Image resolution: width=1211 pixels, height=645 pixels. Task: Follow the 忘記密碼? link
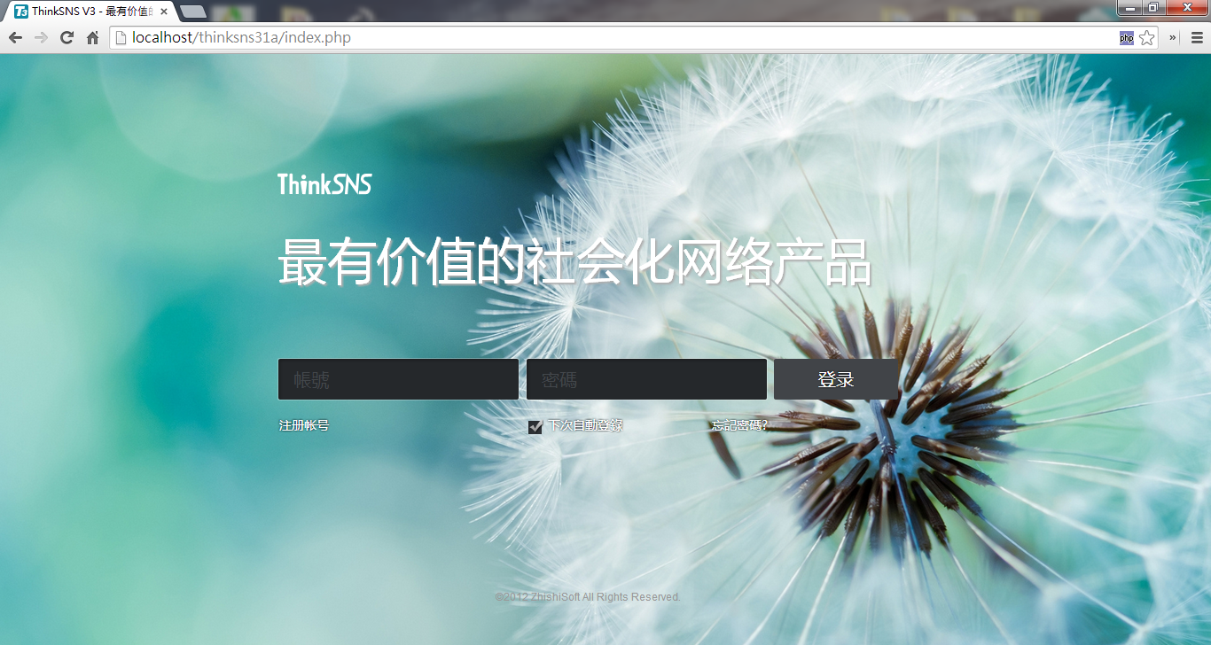[x=738, y=425]
